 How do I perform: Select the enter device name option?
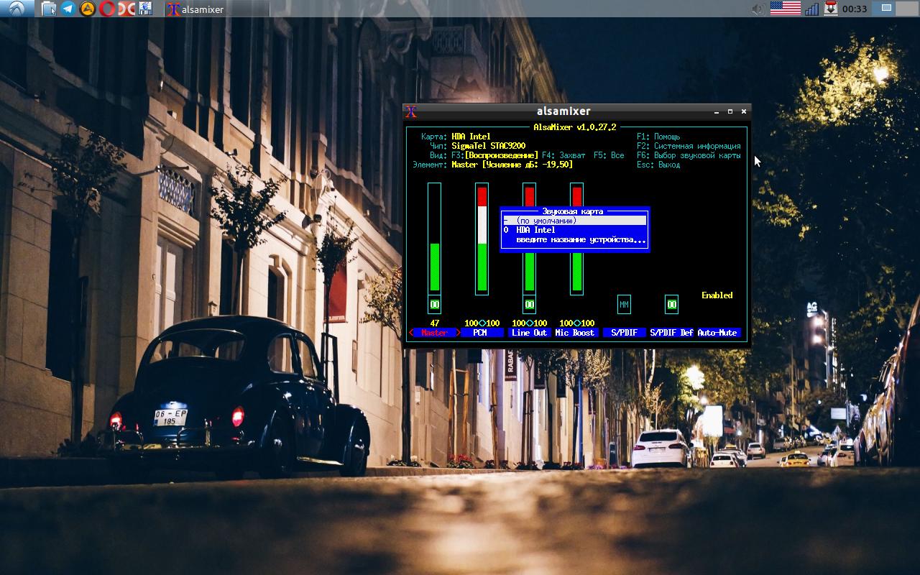[574, 239]
